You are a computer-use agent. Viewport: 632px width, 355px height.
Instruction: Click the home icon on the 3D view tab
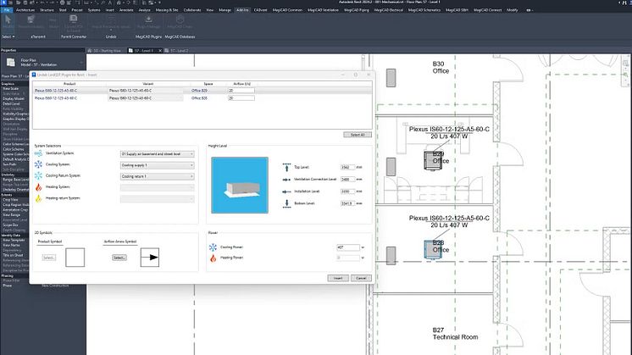coord(90,51)
